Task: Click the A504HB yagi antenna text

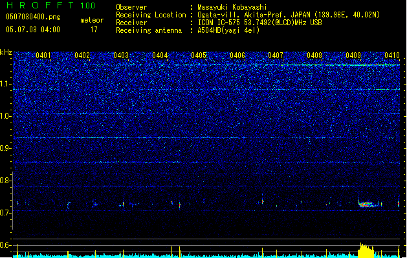Action: click(x=228, y=30)
